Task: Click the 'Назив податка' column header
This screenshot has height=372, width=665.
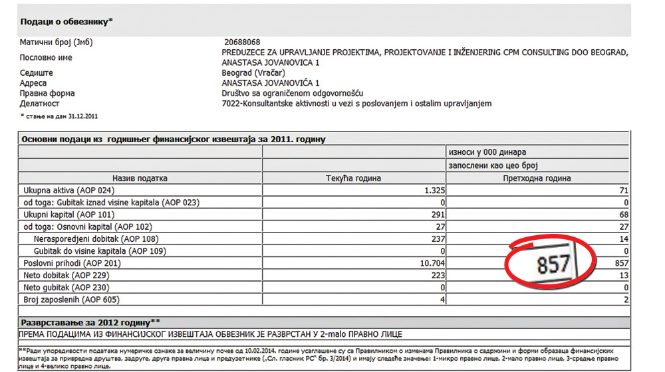Action: (x=140, y=178)
